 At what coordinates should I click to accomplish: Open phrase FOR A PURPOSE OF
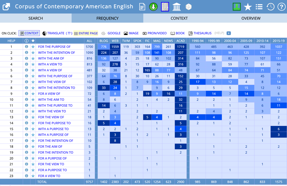52,158
